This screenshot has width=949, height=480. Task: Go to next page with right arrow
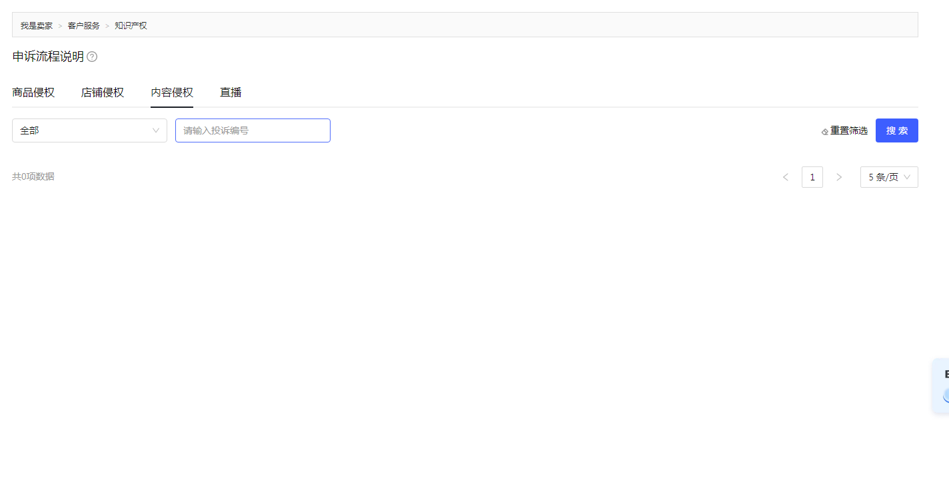coord(839,177)
